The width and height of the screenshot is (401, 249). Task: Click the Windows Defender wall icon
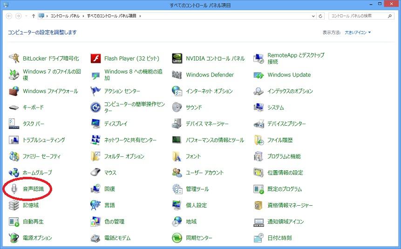click(177, 74)
